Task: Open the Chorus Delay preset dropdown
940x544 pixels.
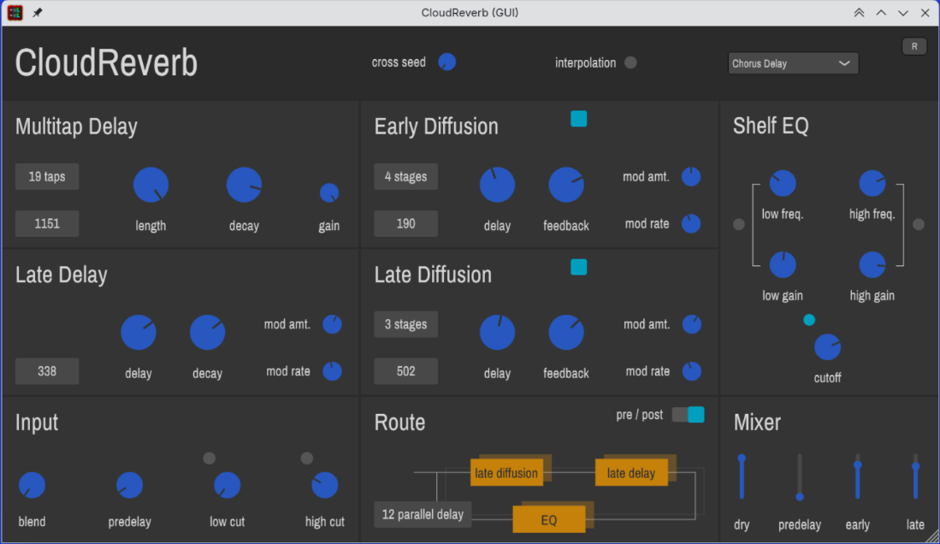Action: point(793,63)
